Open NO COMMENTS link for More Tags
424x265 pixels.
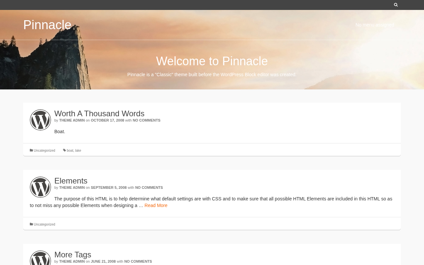coord(138,261)
